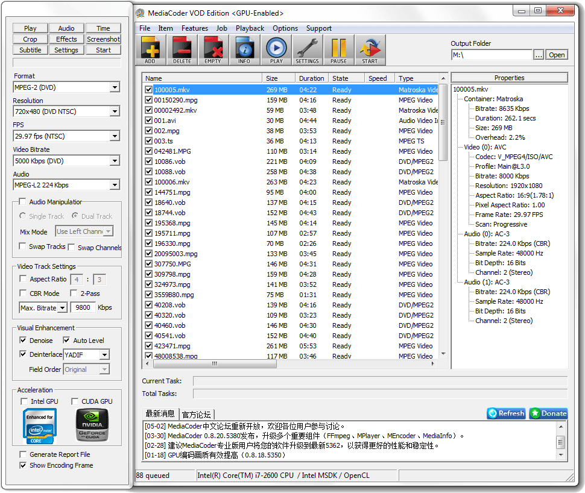Enable CUDA GPU acceleration

(x=75, y=401)
